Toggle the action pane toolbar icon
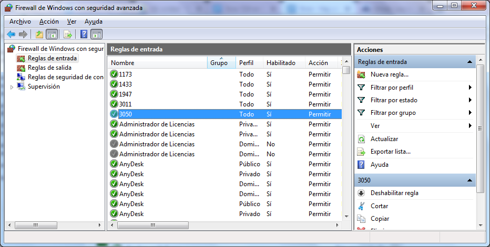 (97, 34)
